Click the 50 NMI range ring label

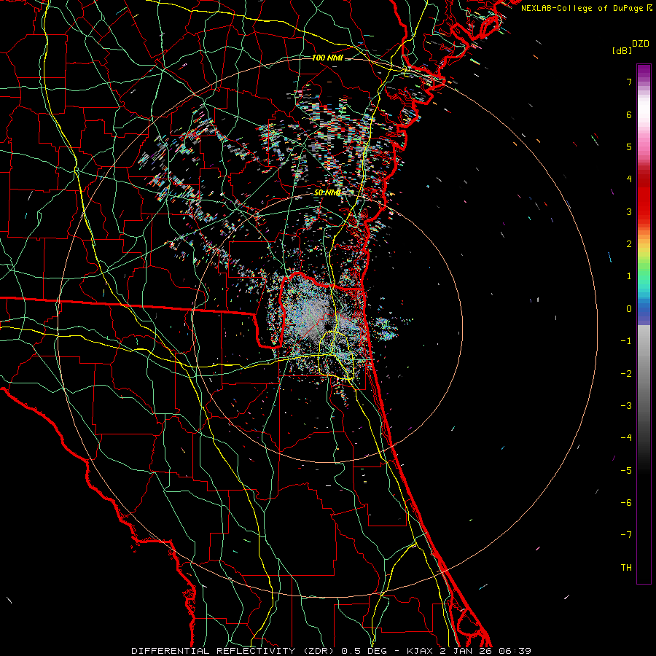[x=327, y=193]
